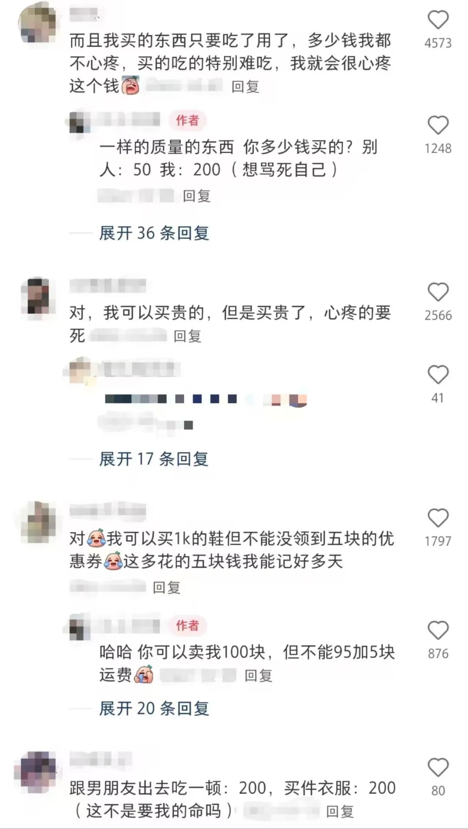This screenshot has height=829, width=468.
Task: Reply to the 五块的优惠券 comment
Action: coord(167,587)
